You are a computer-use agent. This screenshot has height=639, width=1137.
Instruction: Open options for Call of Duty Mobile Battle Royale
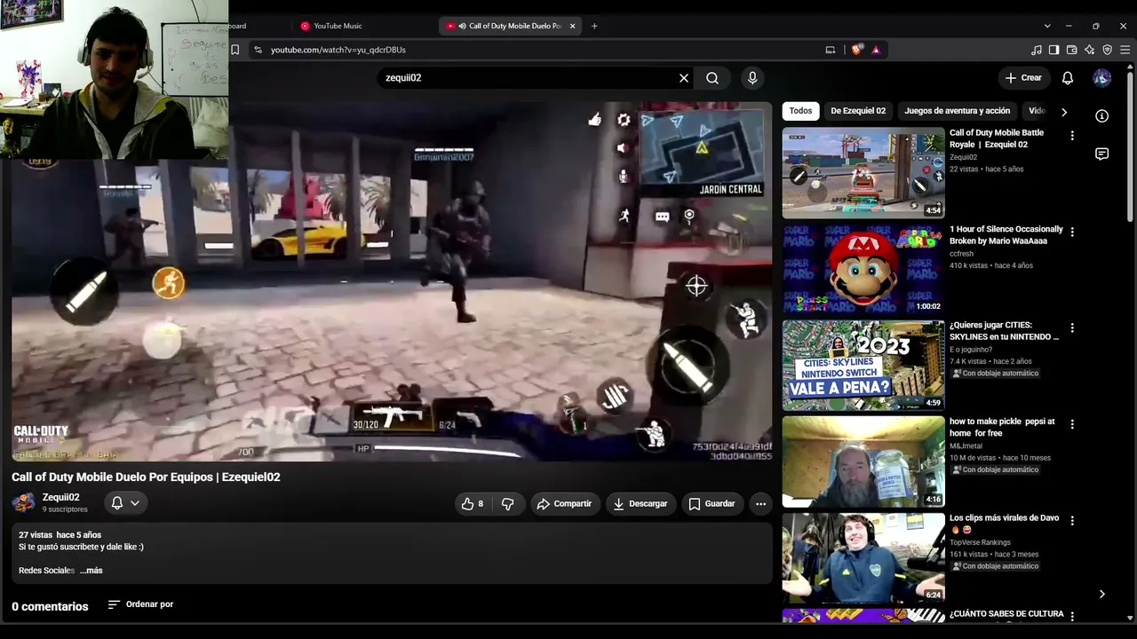(x=1072, y=137)
